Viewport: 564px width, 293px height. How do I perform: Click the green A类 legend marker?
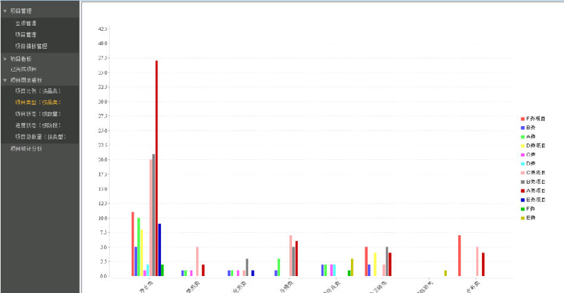click(x=523, y=136)
